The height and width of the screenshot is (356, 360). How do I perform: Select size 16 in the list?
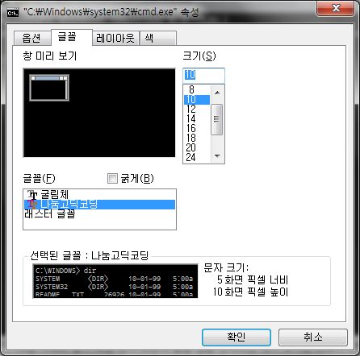197,128
